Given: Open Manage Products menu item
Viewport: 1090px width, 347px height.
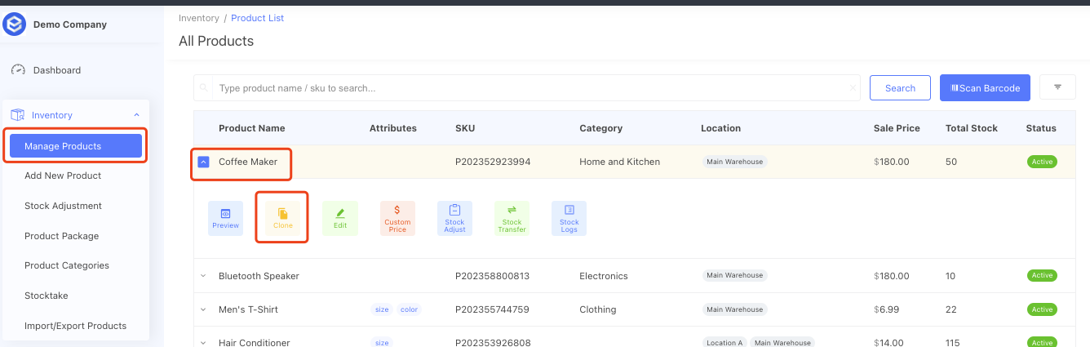Looking at the screenshot, I should coord(76,146).
